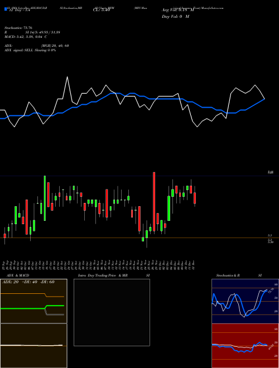Click the 'Intra Day Trading Price & MR' title
Image resolution: width=279 pixels, height=368 pixels.
point(103,275)
